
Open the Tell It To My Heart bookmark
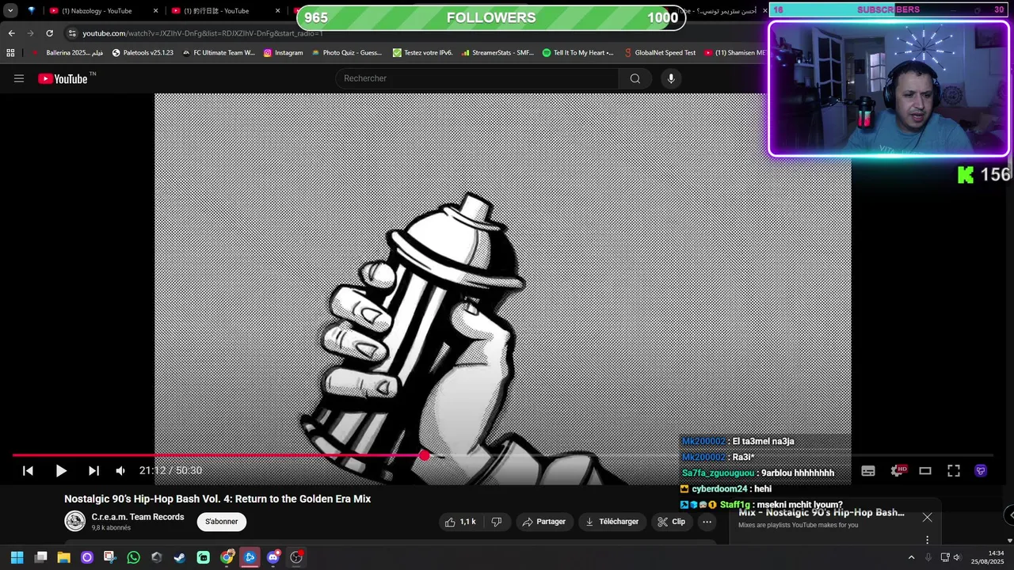click(x=578, y=53)
